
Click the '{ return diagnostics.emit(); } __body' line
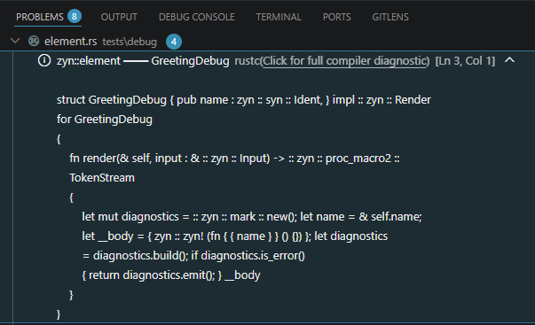click(171, 275)
